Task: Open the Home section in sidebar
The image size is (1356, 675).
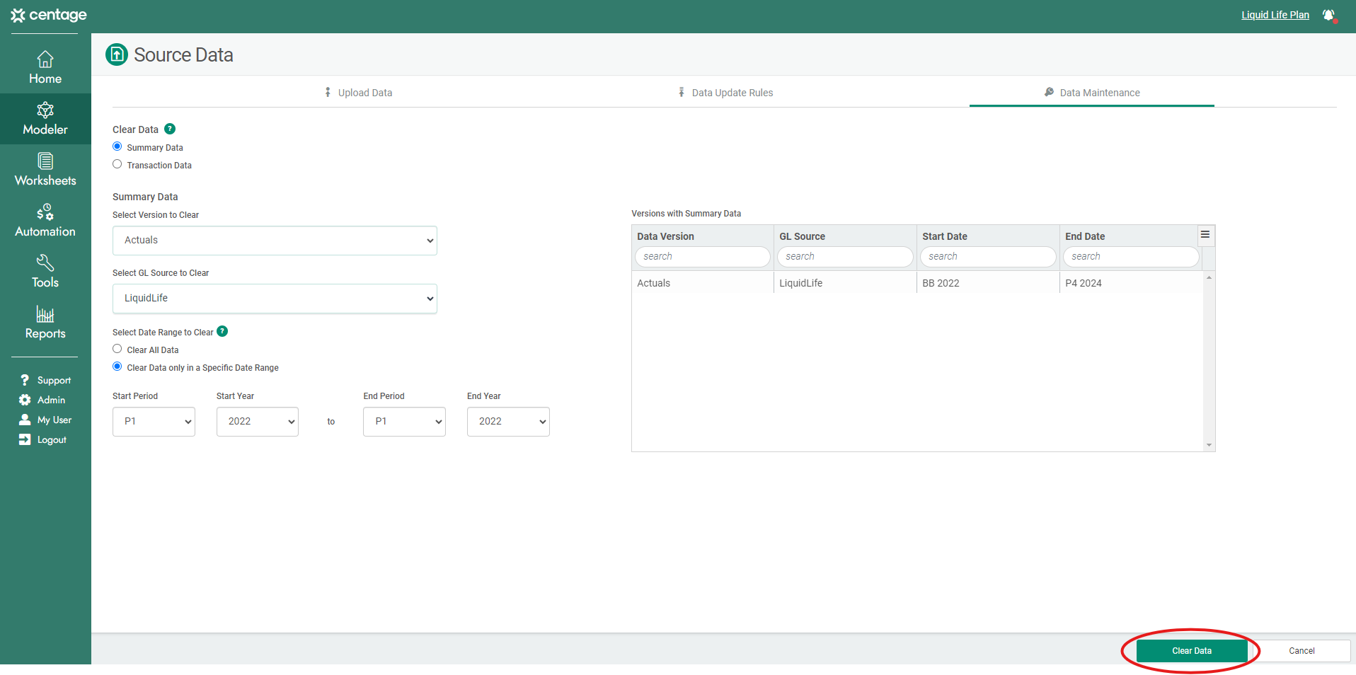Action: tap(45, 68)
